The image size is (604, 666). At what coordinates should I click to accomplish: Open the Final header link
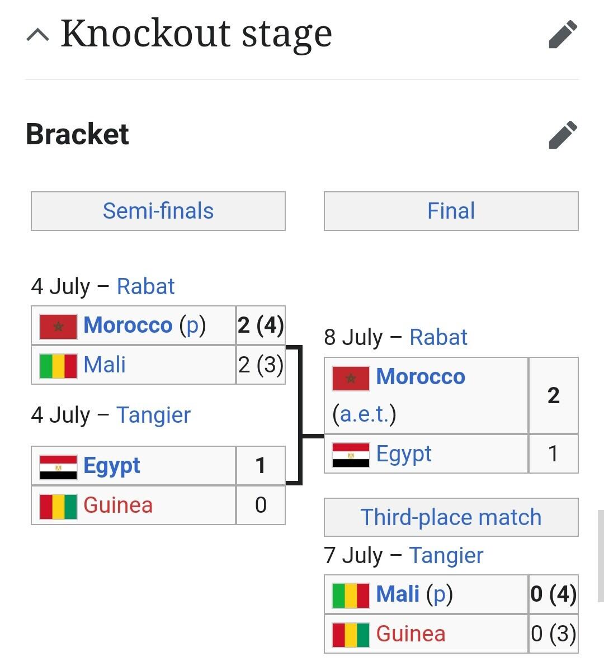(x=451, y=211)
